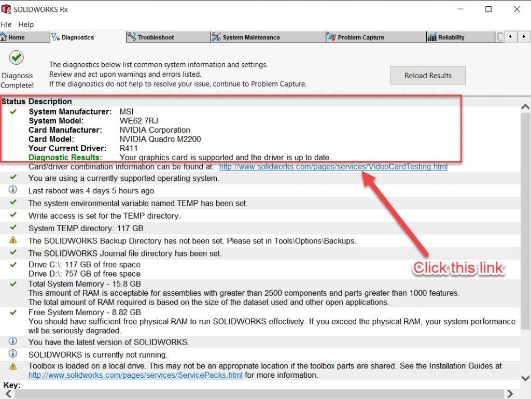
Task: Click check icon beside Drive C free space
Action: 13,264
